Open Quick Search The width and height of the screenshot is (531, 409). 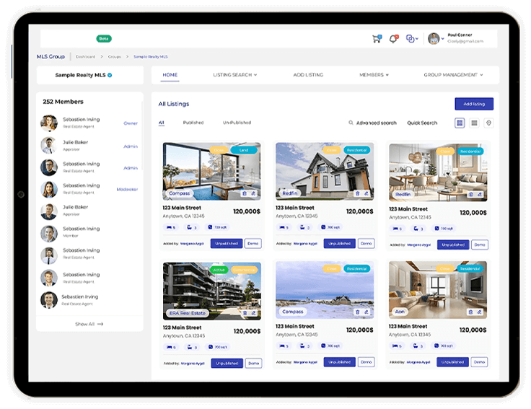coord(422,123)
